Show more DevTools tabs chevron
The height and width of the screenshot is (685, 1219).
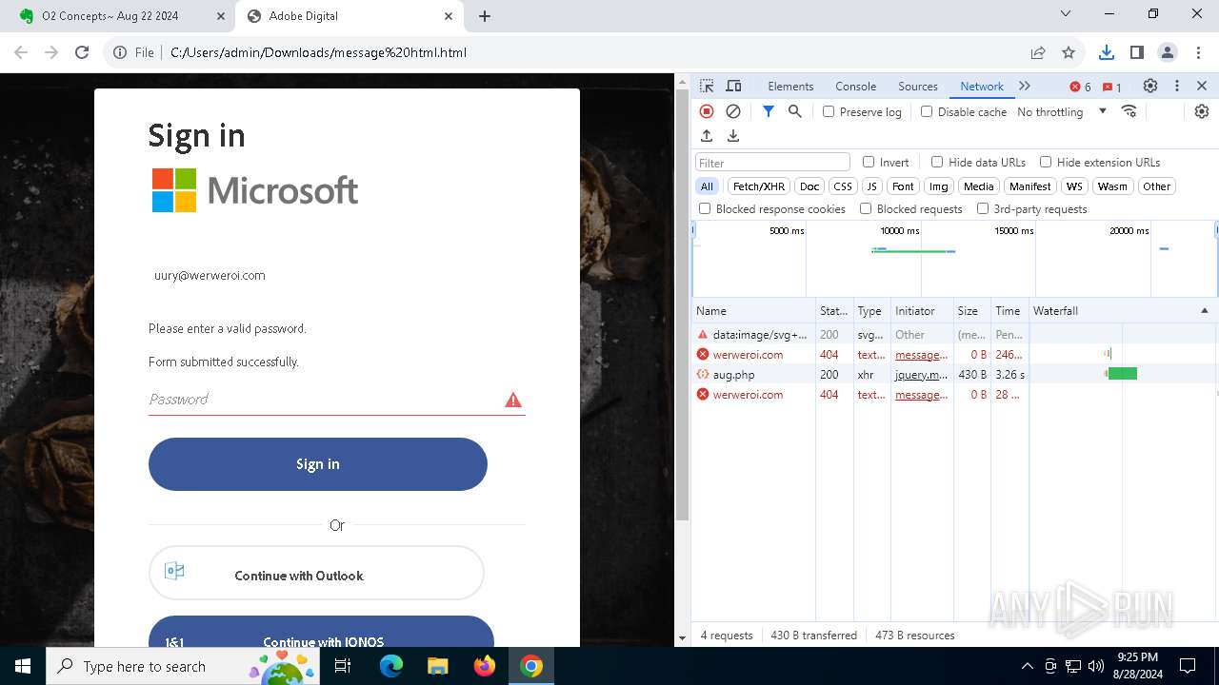pos(1025,86)
